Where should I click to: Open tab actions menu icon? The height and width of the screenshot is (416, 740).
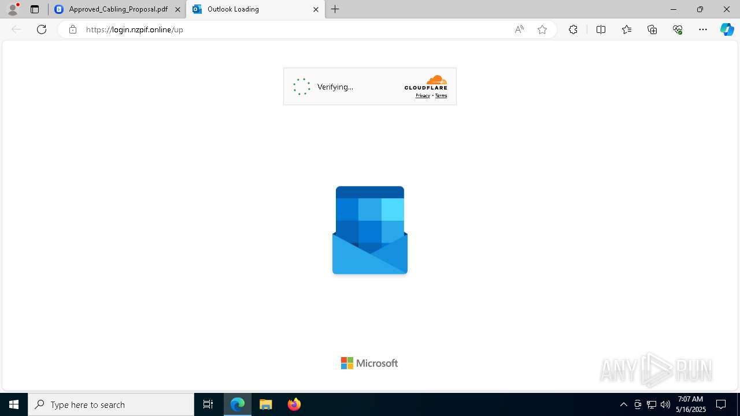pyautogui.click(x=35, y=9)
